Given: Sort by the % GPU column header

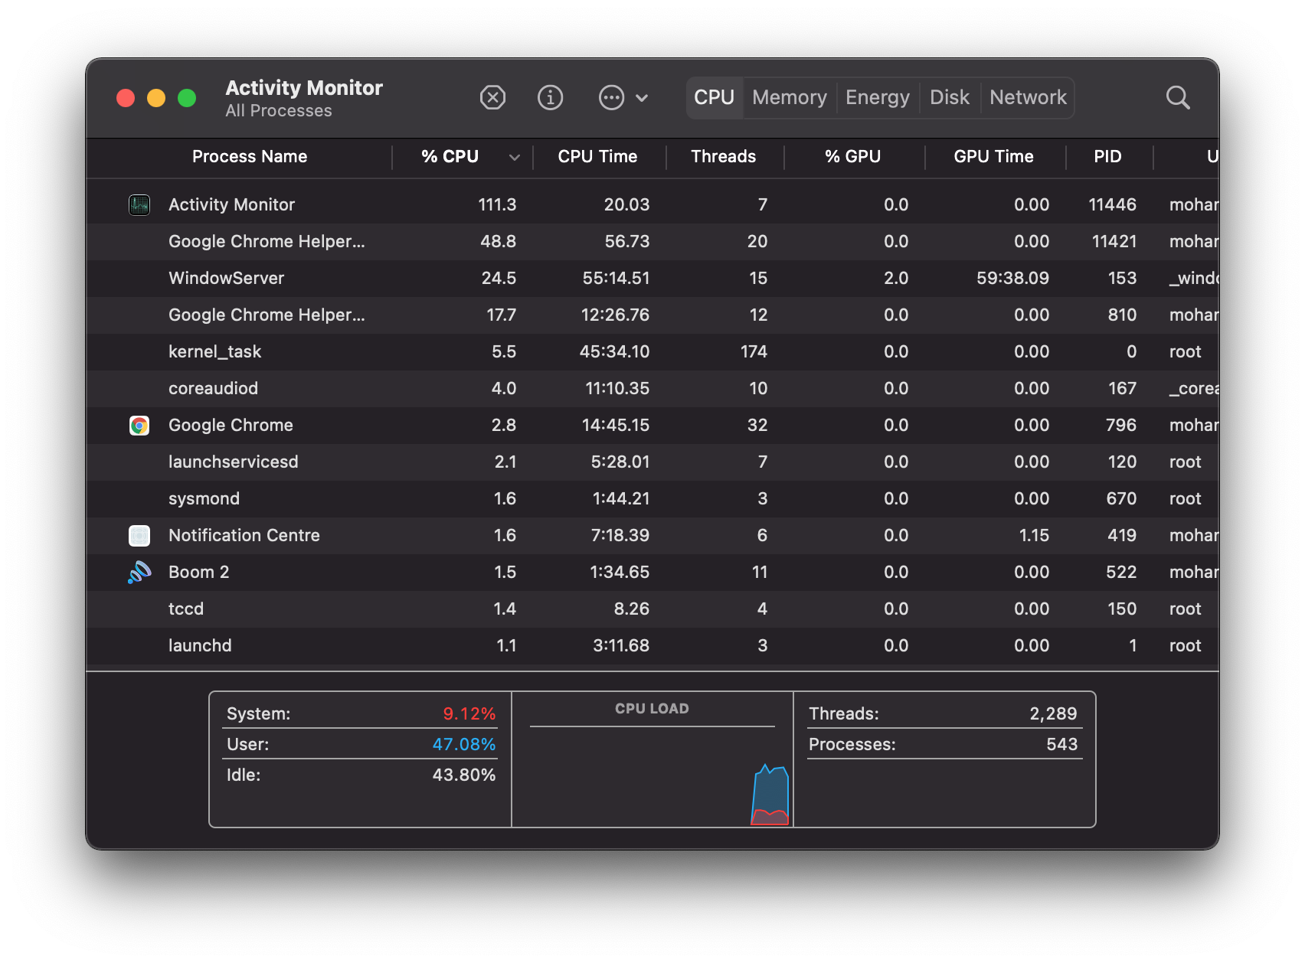Looking at the screenshot, I should tap(853, 157).
